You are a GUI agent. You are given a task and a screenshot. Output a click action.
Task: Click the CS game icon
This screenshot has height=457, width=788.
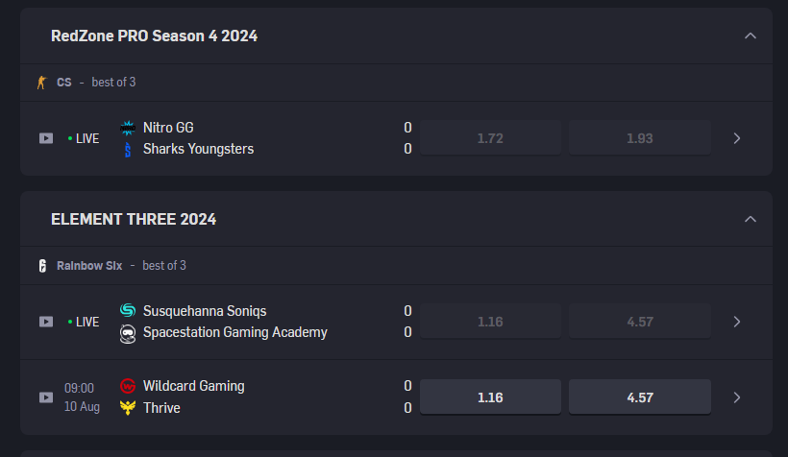point(41,83)
